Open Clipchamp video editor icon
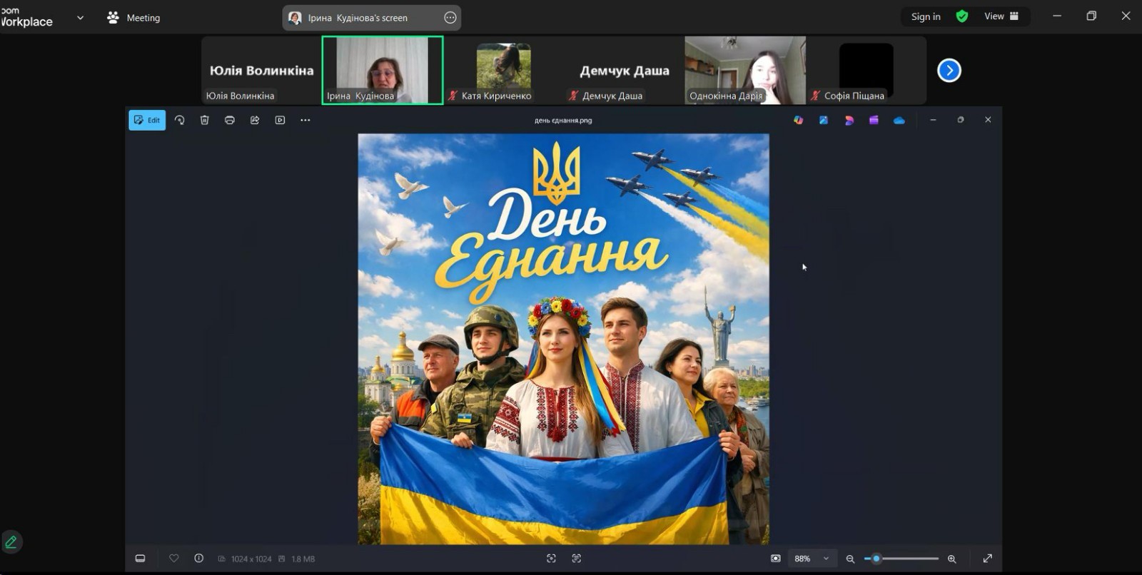This screenshot has width=1142, height=575. point(874,121)
